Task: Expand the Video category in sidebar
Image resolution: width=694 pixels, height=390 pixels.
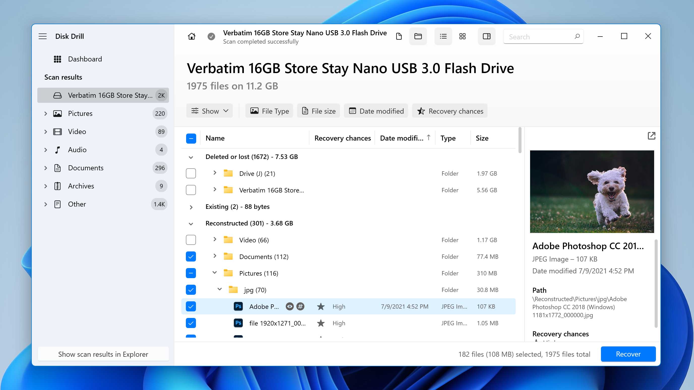Action: coord(46,132)
